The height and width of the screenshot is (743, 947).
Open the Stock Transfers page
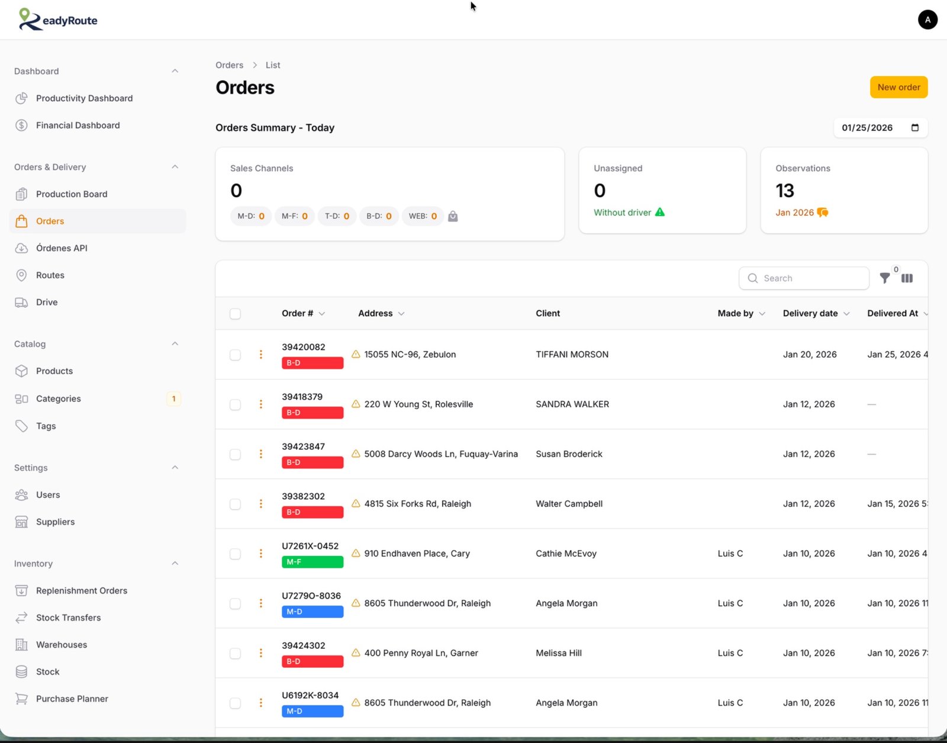tap(68, 617)
